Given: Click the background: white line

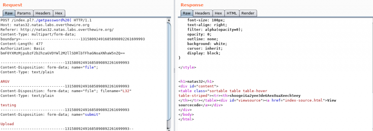Looking at the screenshot, I should click(x=207, y=44).
